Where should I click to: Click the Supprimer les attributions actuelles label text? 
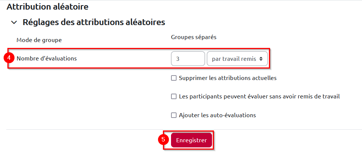coord(227,78)
